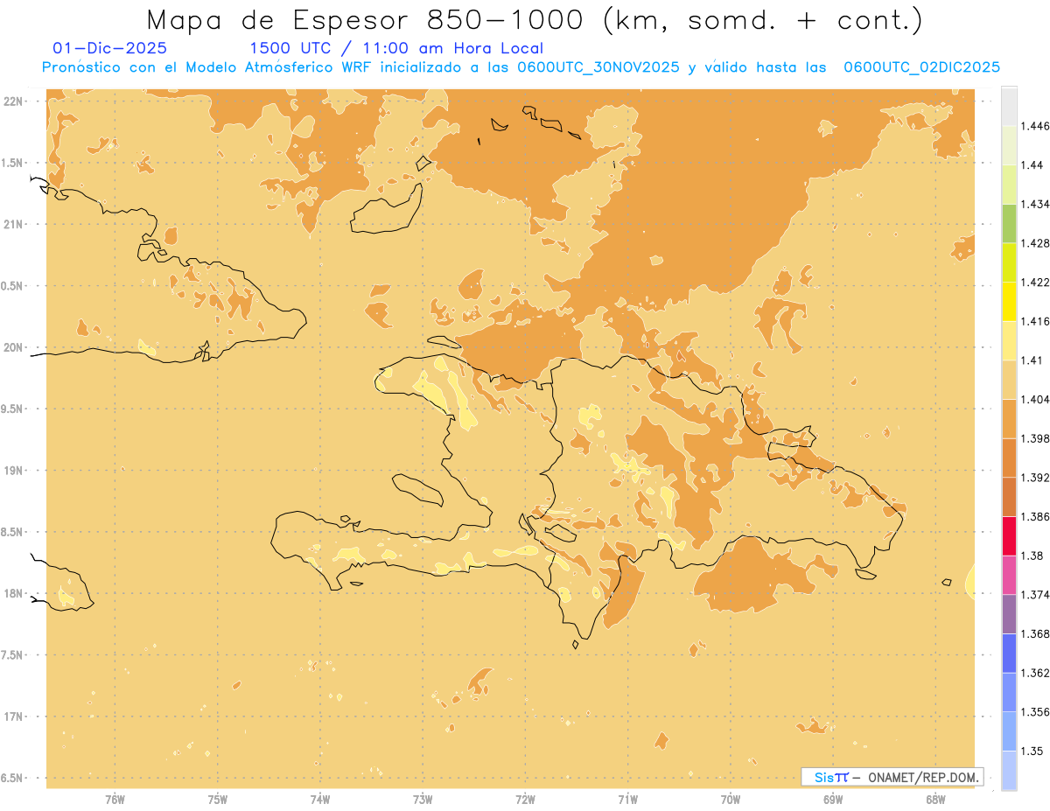The height and width of the screenshot is (811, 1050).
Task: Click the bright yellow swatch between 1.416 and 1.422
Action: (1009, 302)
